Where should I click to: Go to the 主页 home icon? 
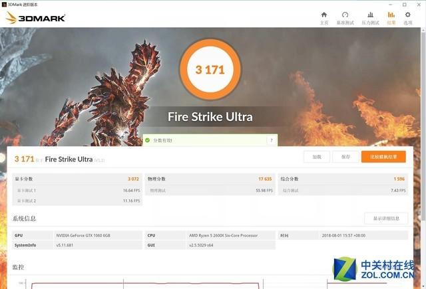pos(324,15)
